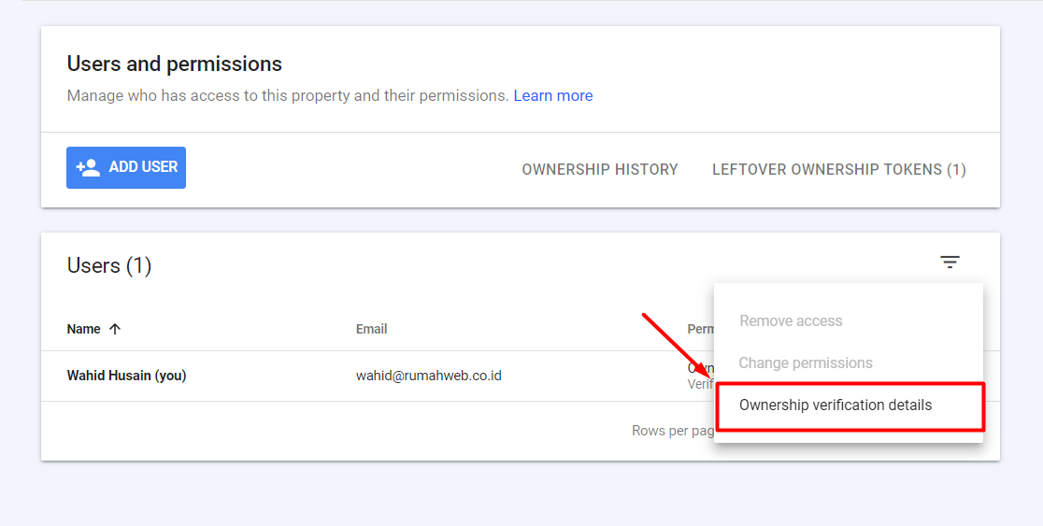Click the Rows per page label
Image resolution: width=1043 pixels, height=526 pixels.
pos(672,431)
